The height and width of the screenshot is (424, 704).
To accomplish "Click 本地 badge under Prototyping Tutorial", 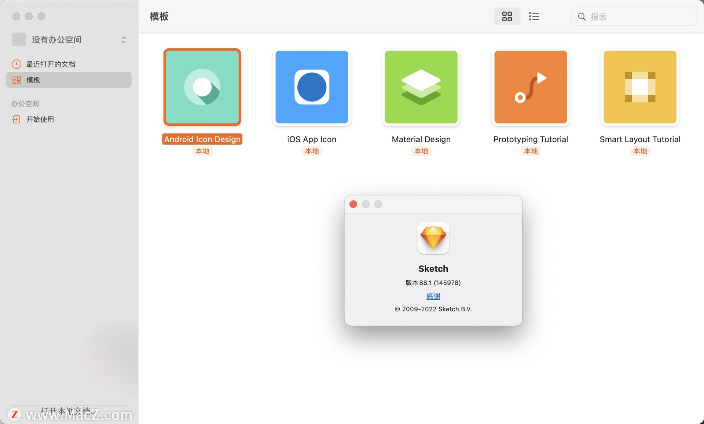I will (531, 151).
